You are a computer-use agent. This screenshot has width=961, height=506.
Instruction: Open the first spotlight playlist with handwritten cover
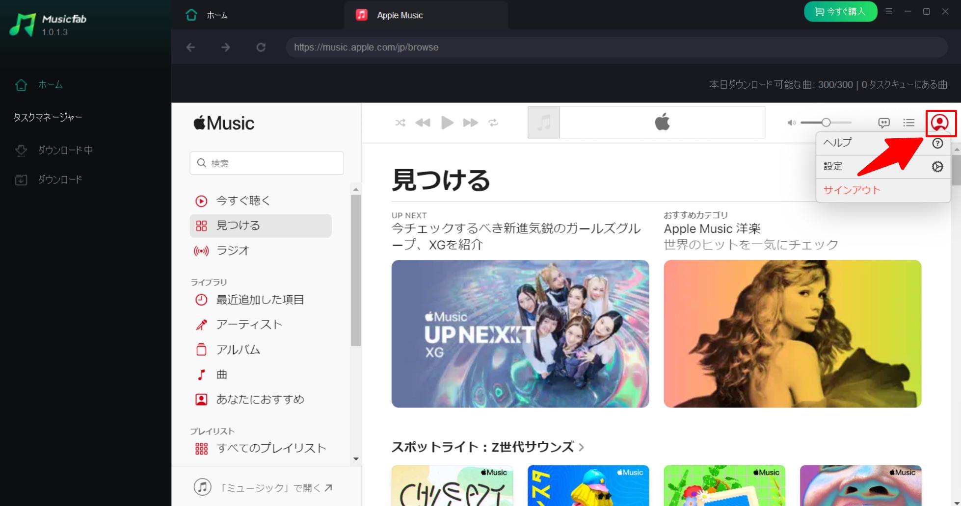pos(452,485)
